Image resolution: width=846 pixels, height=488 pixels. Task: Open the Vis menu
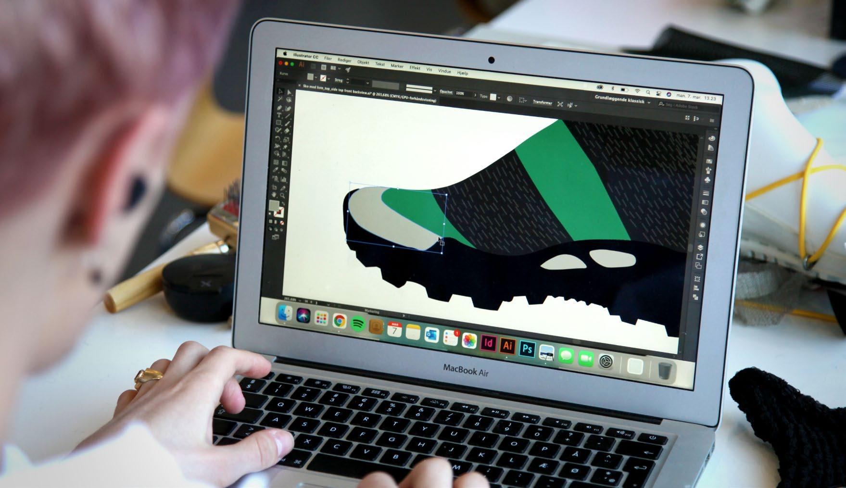[429, 70]
